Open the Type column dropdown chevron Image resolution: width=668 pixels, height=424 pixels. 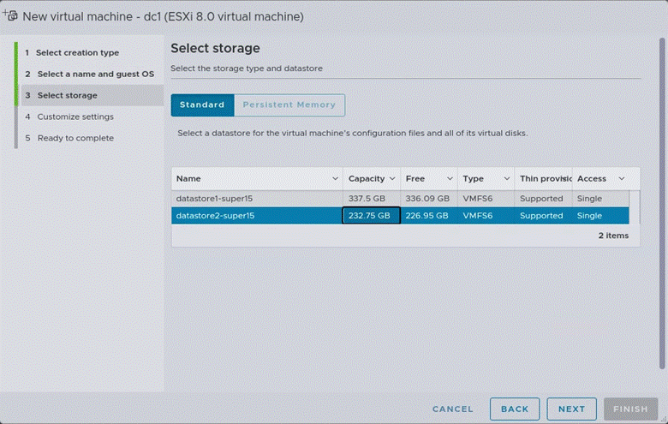coord(506,178)
